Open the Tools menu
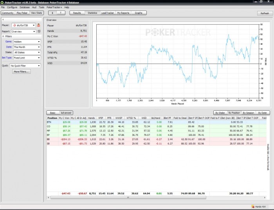This screenshot has height=210, width=274. 41,7
